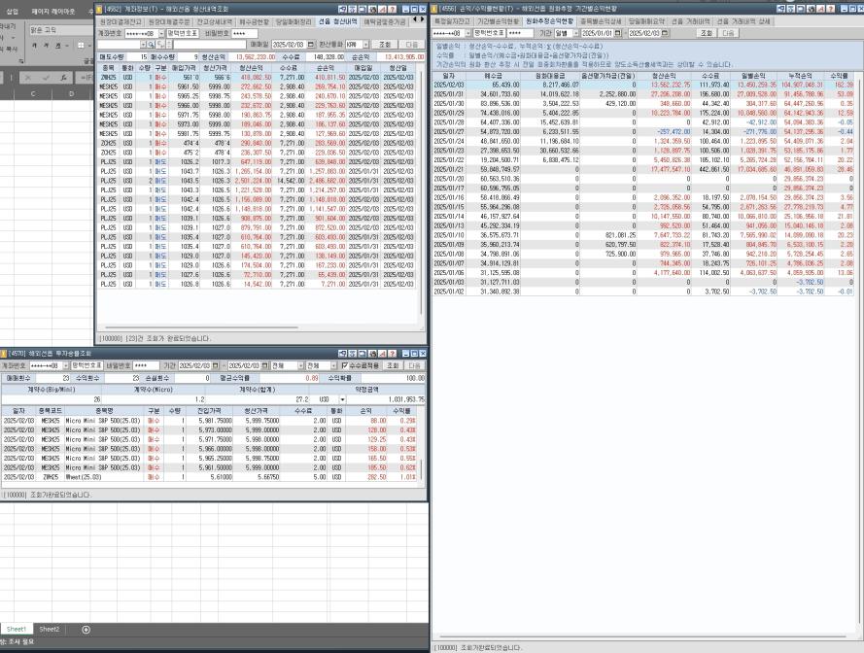Click the 비밀번호 field in 계좌정보 window
The width and height of the screenshot is (864, 653).
244,34
